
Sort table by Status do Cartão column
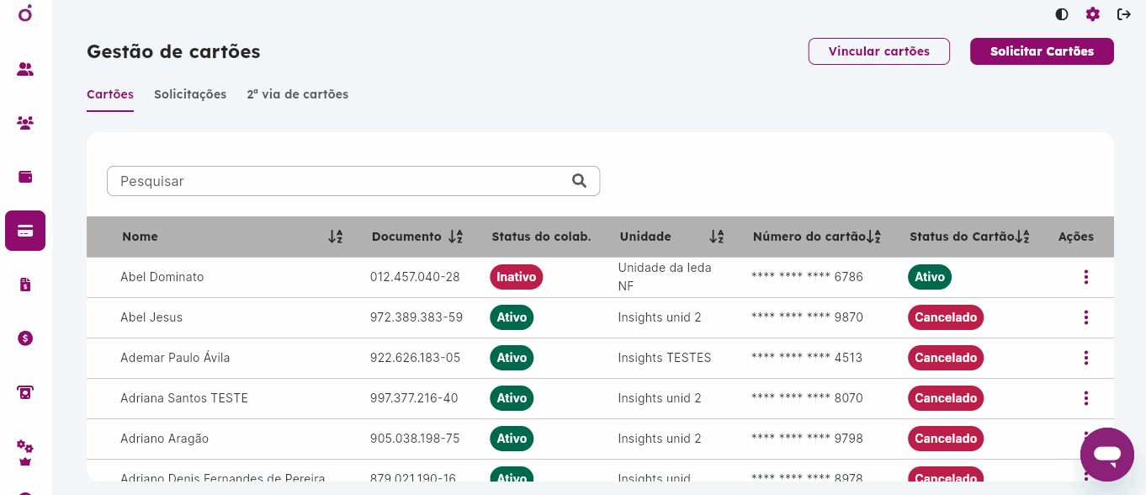(1022, 237)
